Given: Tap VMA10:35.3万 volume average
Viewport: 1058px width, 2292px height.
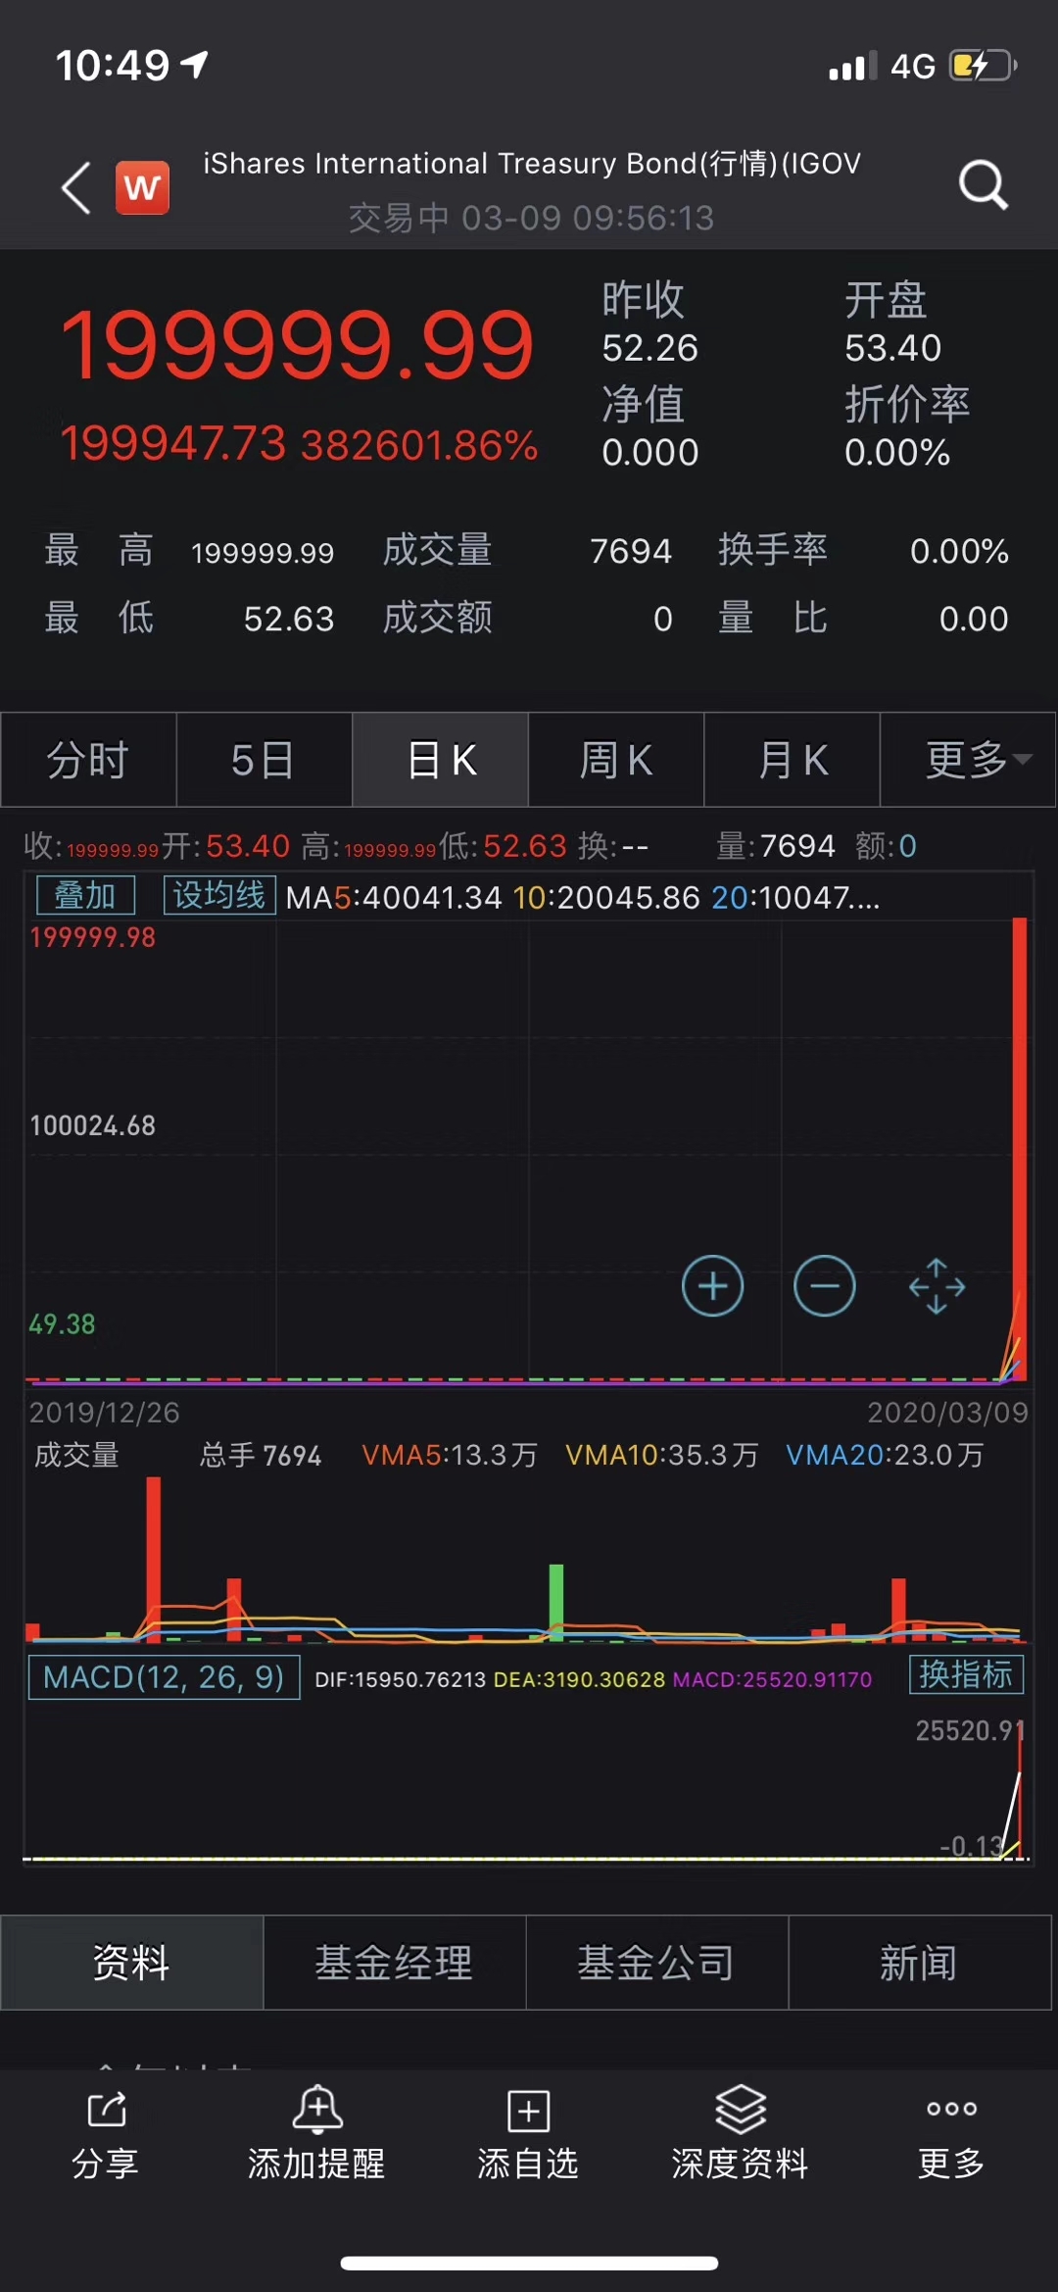Looking at the screenshot, I should [662, 1455].
